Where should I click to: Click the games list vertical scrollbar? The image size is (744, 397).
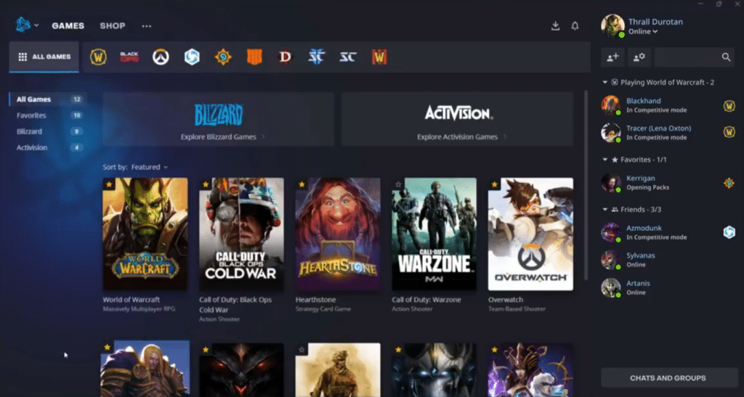click(x=585, y=185)
